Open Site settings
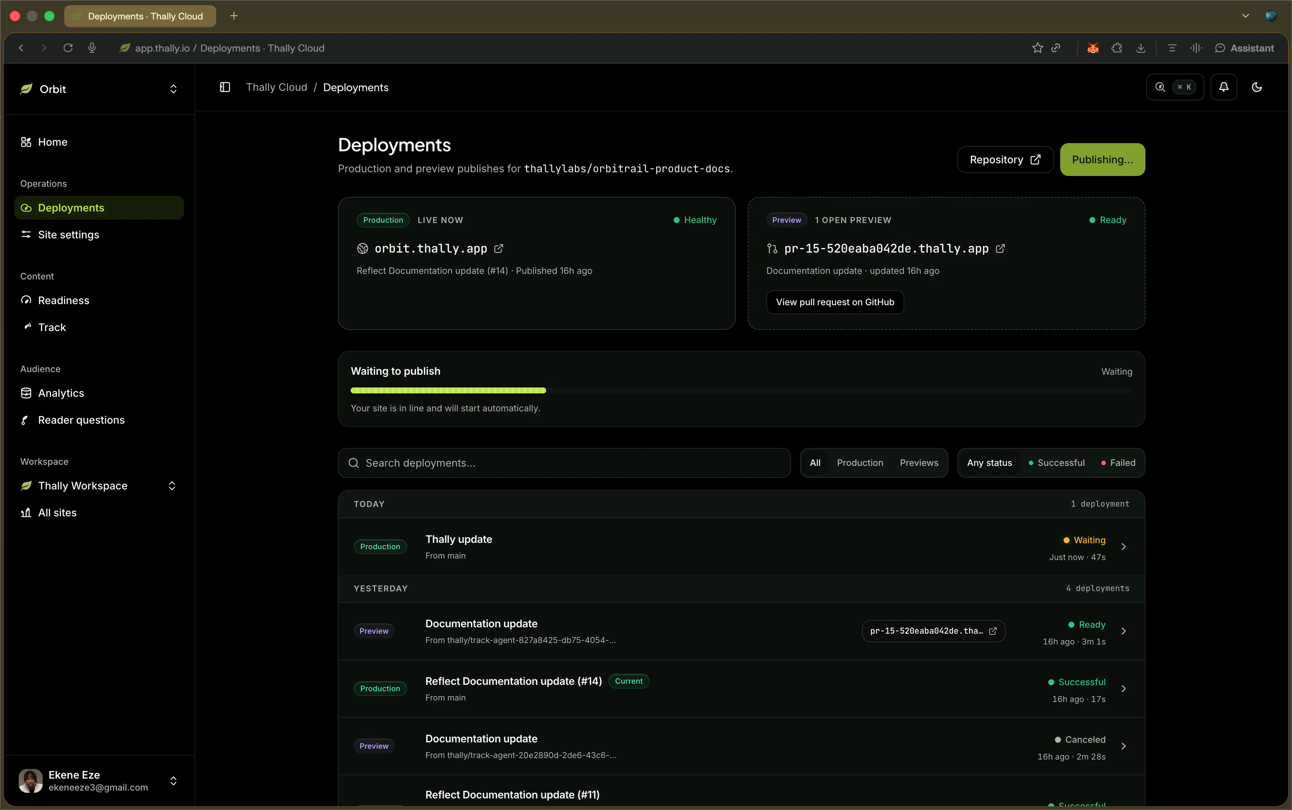This screenshot has height=810, width=1292. pos(99,235)
